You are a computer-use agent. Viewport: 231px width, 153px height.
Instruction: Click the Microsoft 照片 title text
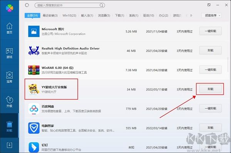coord(53,29)
